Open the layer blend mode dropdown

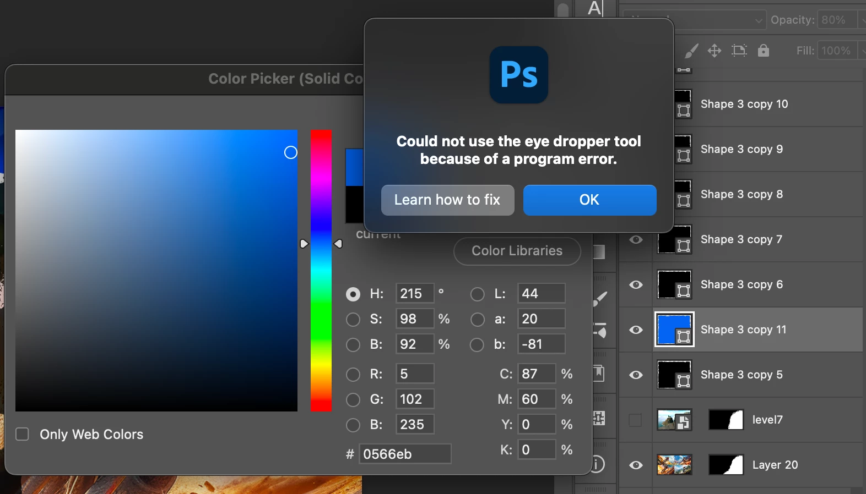(694, 20)
